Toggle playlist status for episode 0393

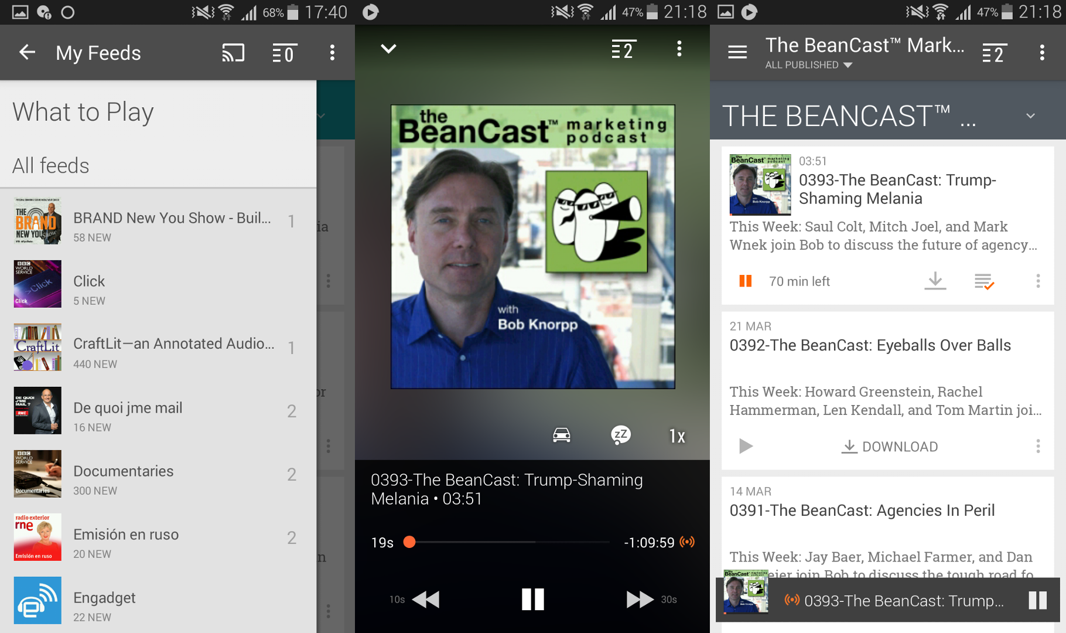[984, 281]
